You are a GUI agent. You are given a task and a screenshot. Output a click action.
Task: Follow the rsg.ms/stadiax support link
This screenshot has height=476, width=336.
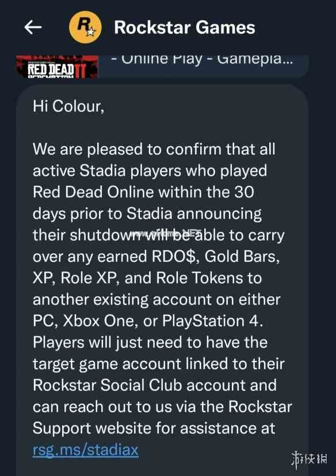pos(86,450)
